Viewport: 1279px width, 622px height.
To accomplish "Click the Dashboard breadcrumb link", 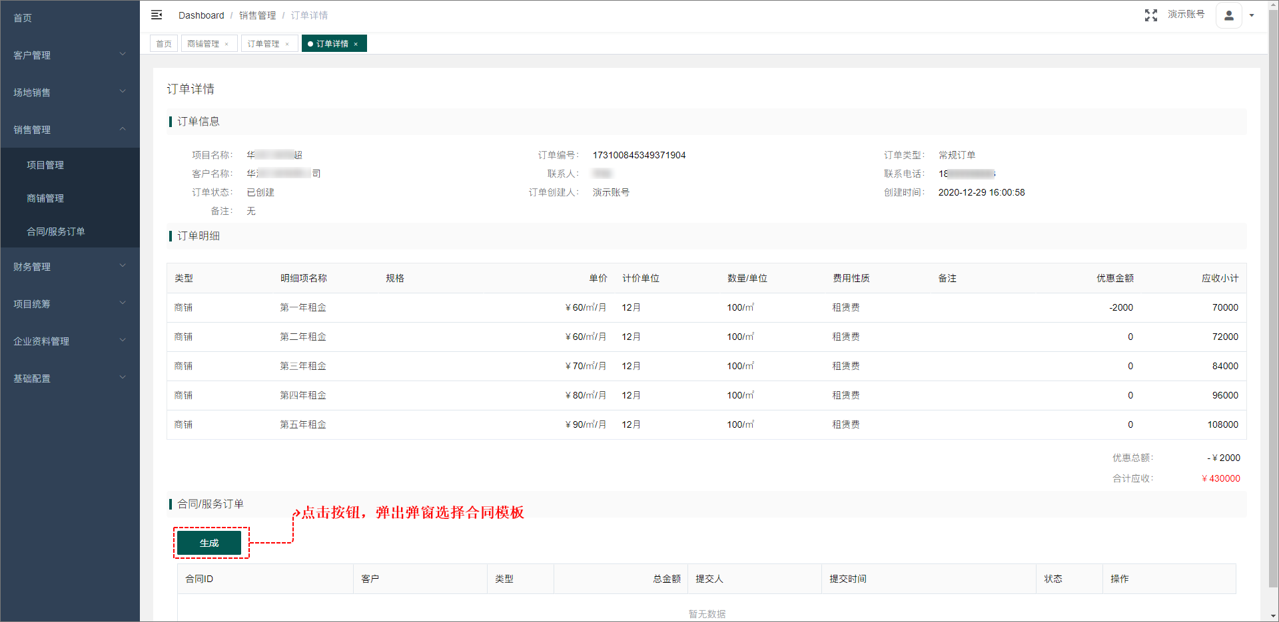I will click(201, 15).
